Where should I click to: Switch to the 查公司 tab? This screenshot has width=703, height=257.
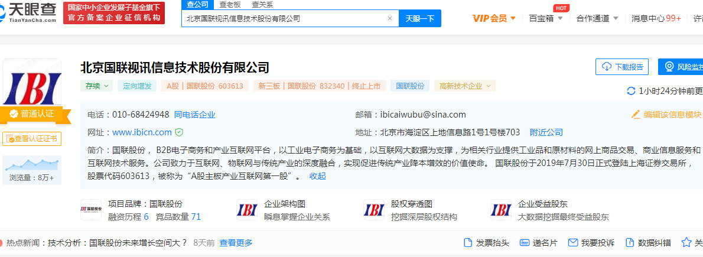197,5
